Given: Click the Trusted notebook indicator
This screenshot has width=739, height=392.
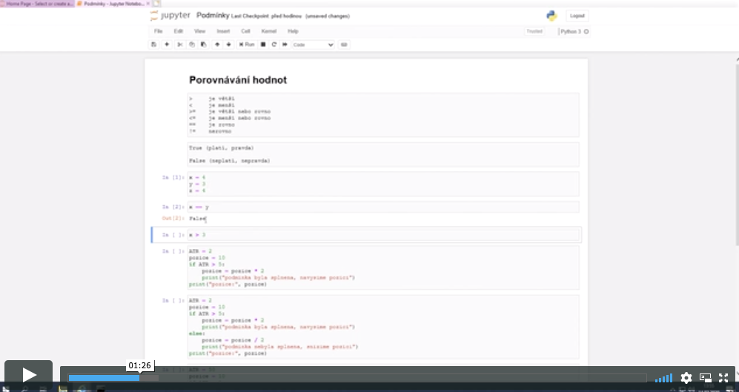Looking at the screenshot, I should (x=534, y=31).
